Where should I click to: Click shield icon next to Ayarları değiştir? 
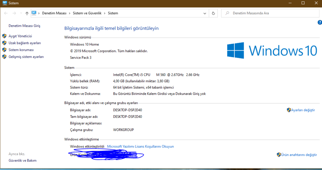pos(289,110)
